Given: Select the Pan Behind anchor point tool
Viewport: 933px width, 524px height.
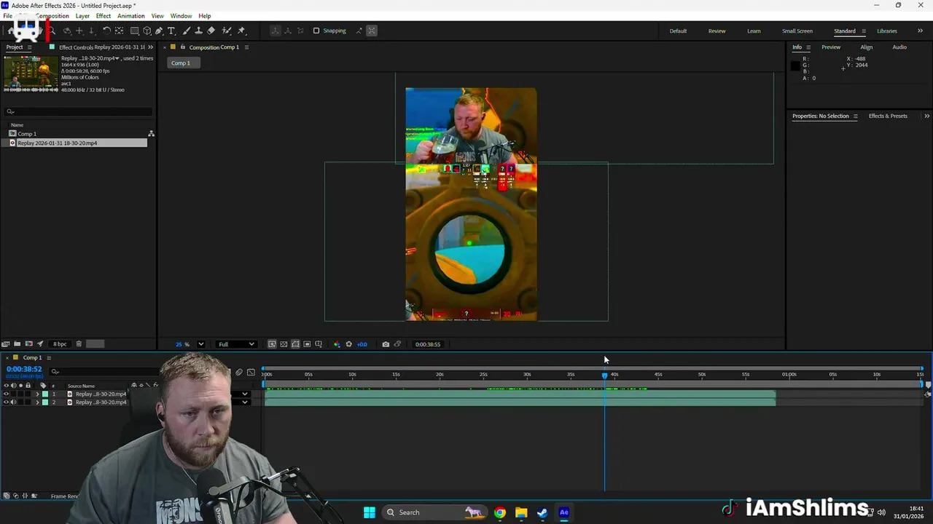Looking at the screenshot, I should (119, 31).
